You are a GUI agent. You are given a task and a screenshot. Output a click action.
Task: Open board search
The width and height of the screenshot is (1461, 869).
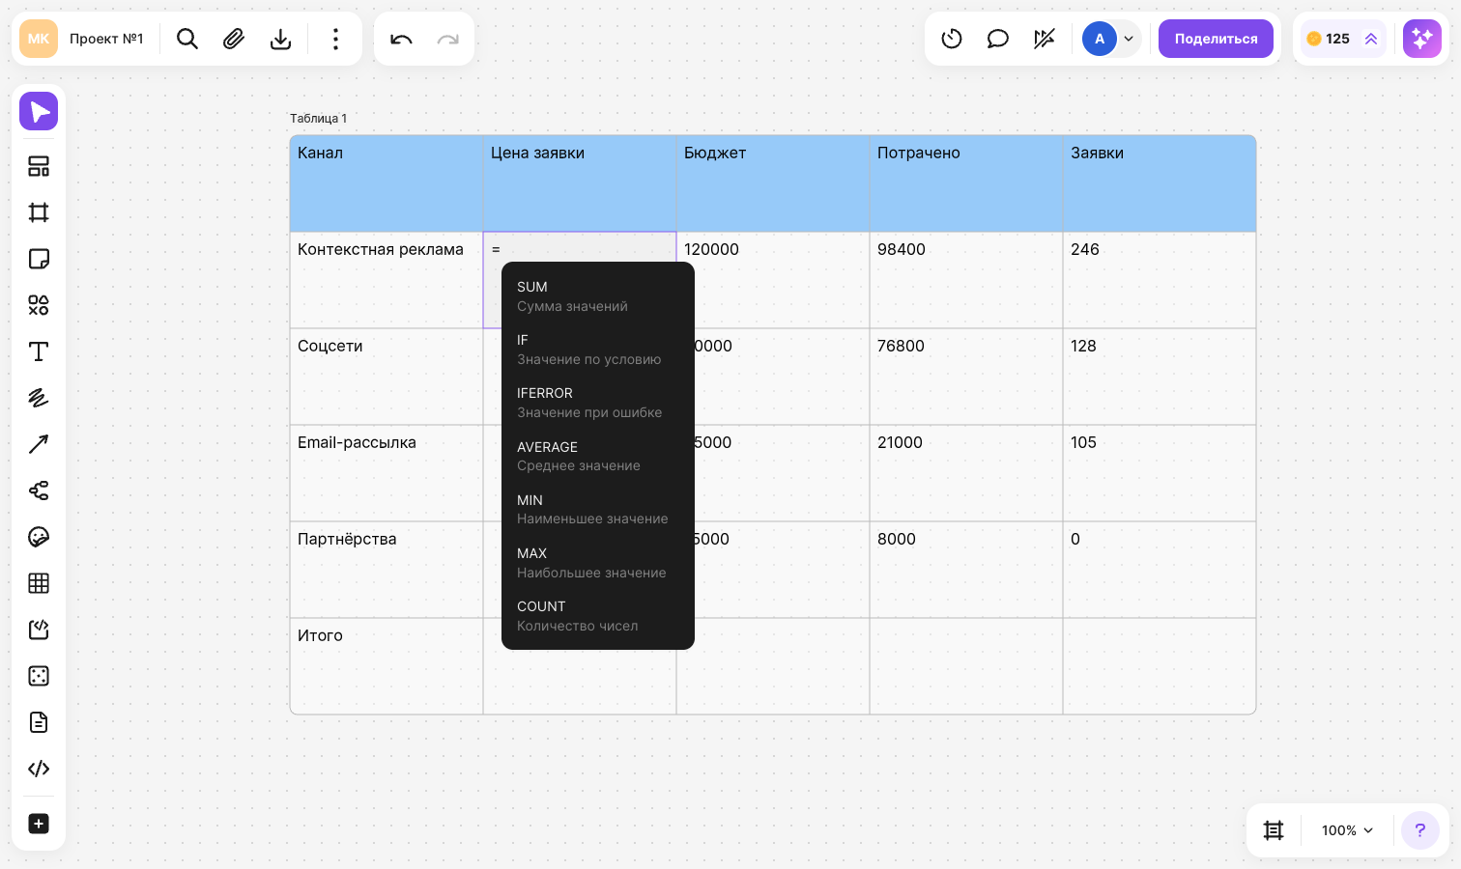187,39
